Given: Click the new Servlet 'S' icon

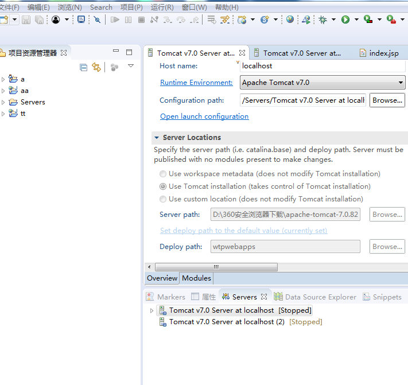Looking at the screenshot, I should click(265, 20).
